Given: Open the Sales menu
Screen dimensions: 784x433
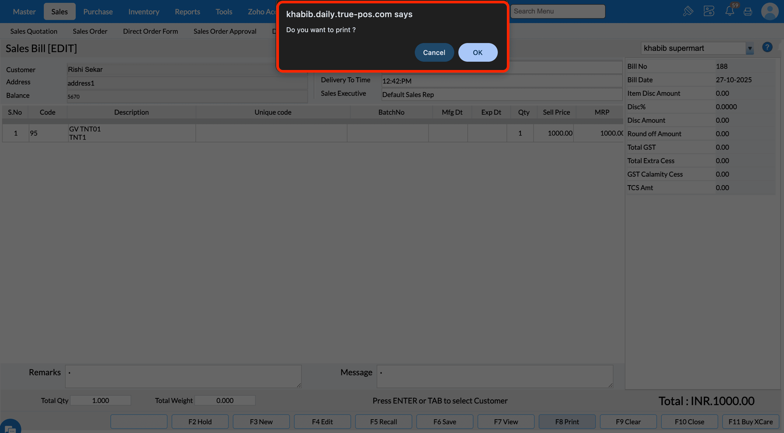Looking at the screenshot, I should coord(59,12).
